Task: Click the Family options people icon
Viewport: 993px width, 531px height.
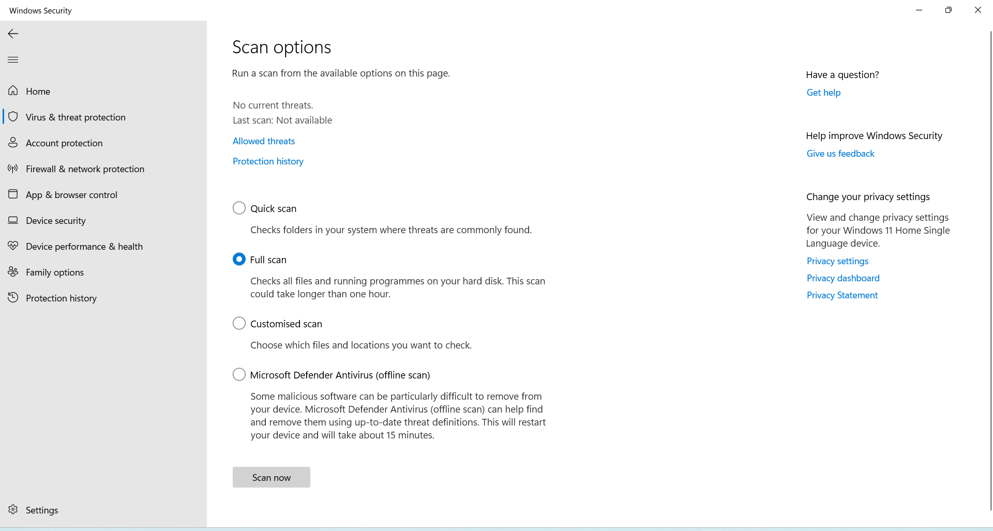Action: (13, 272)
